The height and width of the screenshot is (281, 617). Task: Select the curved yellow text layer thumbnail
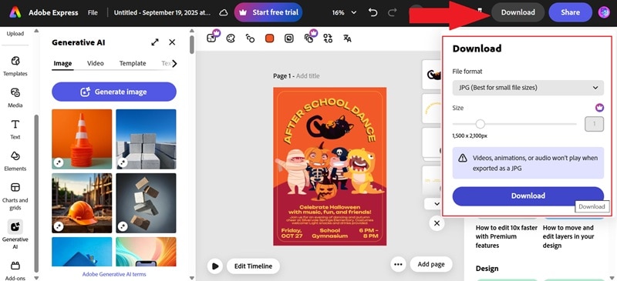[x=431, y=109]
